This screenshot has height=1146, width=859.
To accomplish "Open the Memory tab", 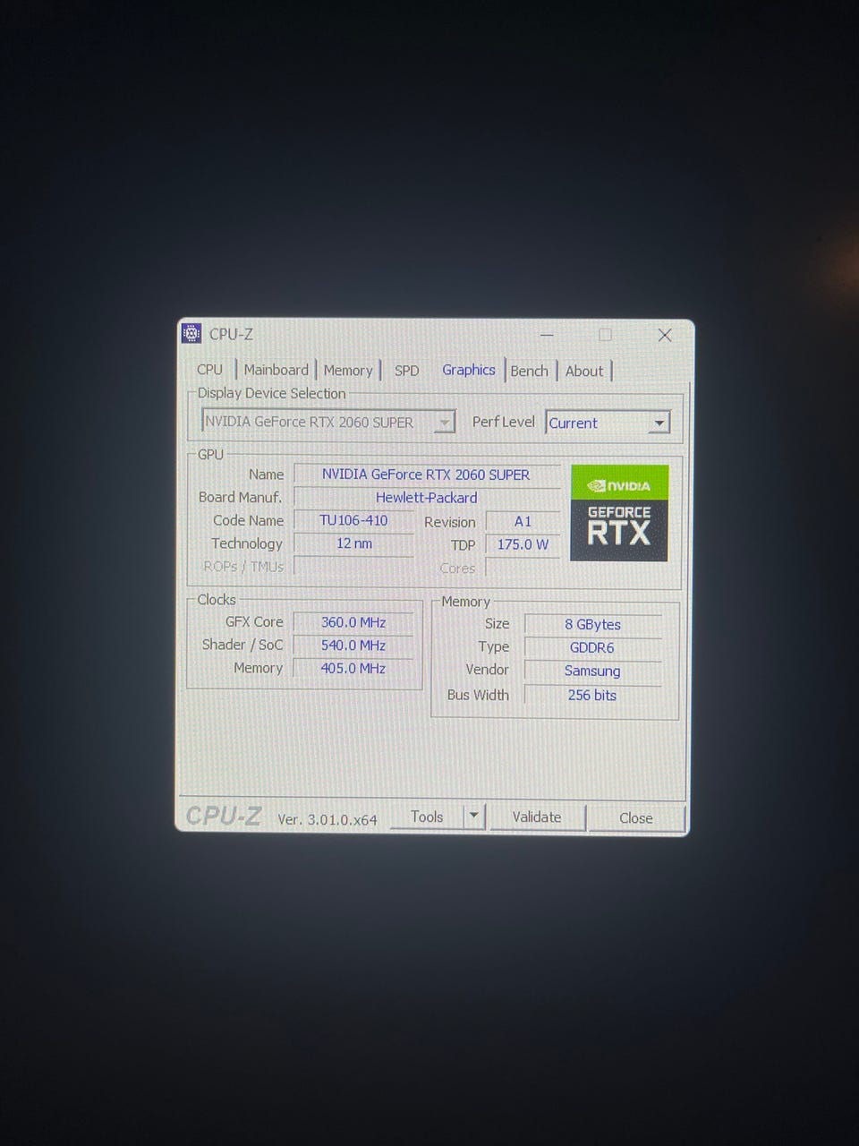I will click(x=348, y=370).
